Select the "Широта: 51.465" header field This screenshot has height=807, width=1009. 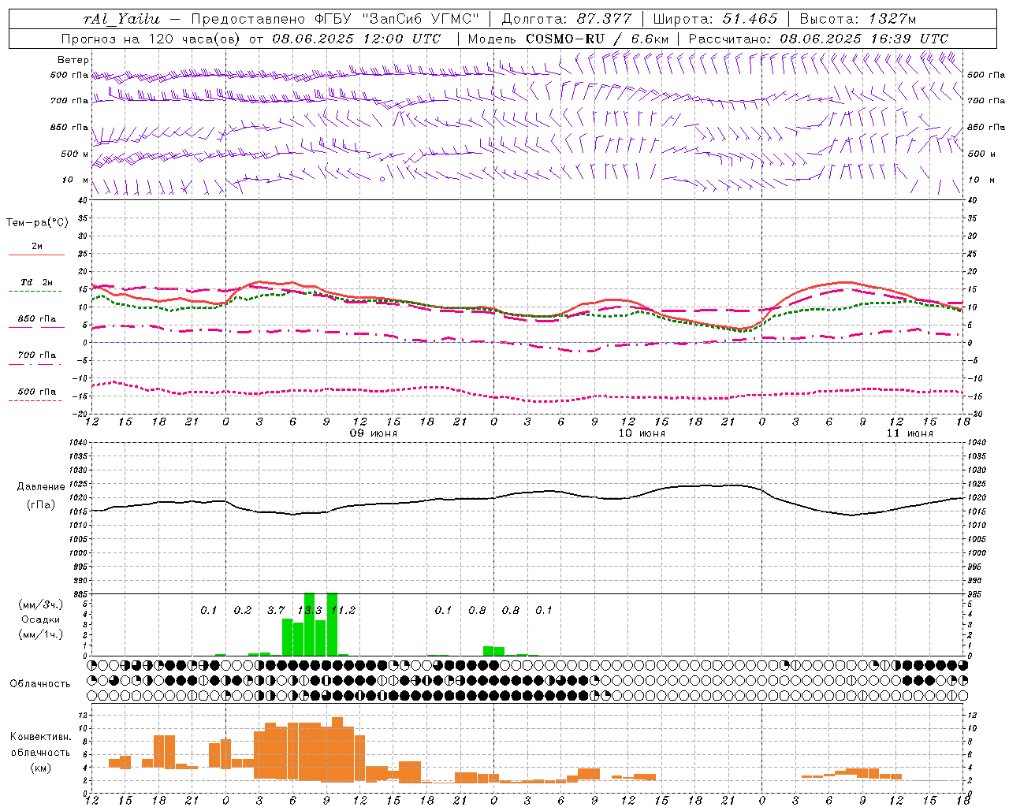(x=715, y=19)
